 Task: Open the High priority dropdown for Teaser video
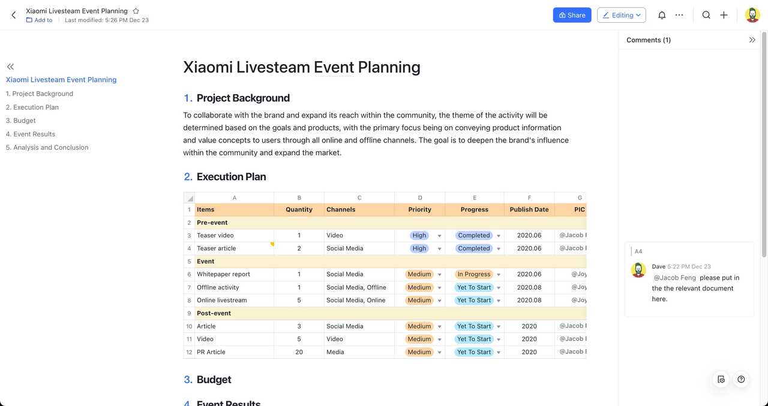click(x=439, y=235)
